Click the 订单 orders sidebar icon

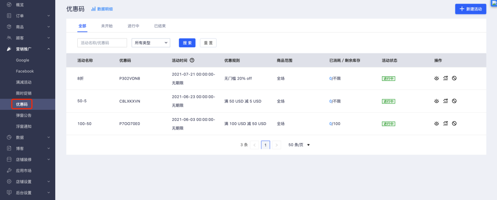click(9, 16)
